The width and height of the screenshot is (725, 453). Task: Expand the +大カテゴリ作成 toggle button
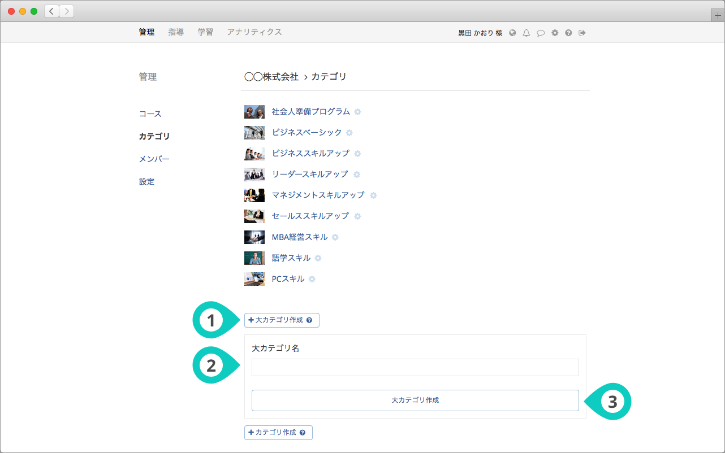coord(282,320)
